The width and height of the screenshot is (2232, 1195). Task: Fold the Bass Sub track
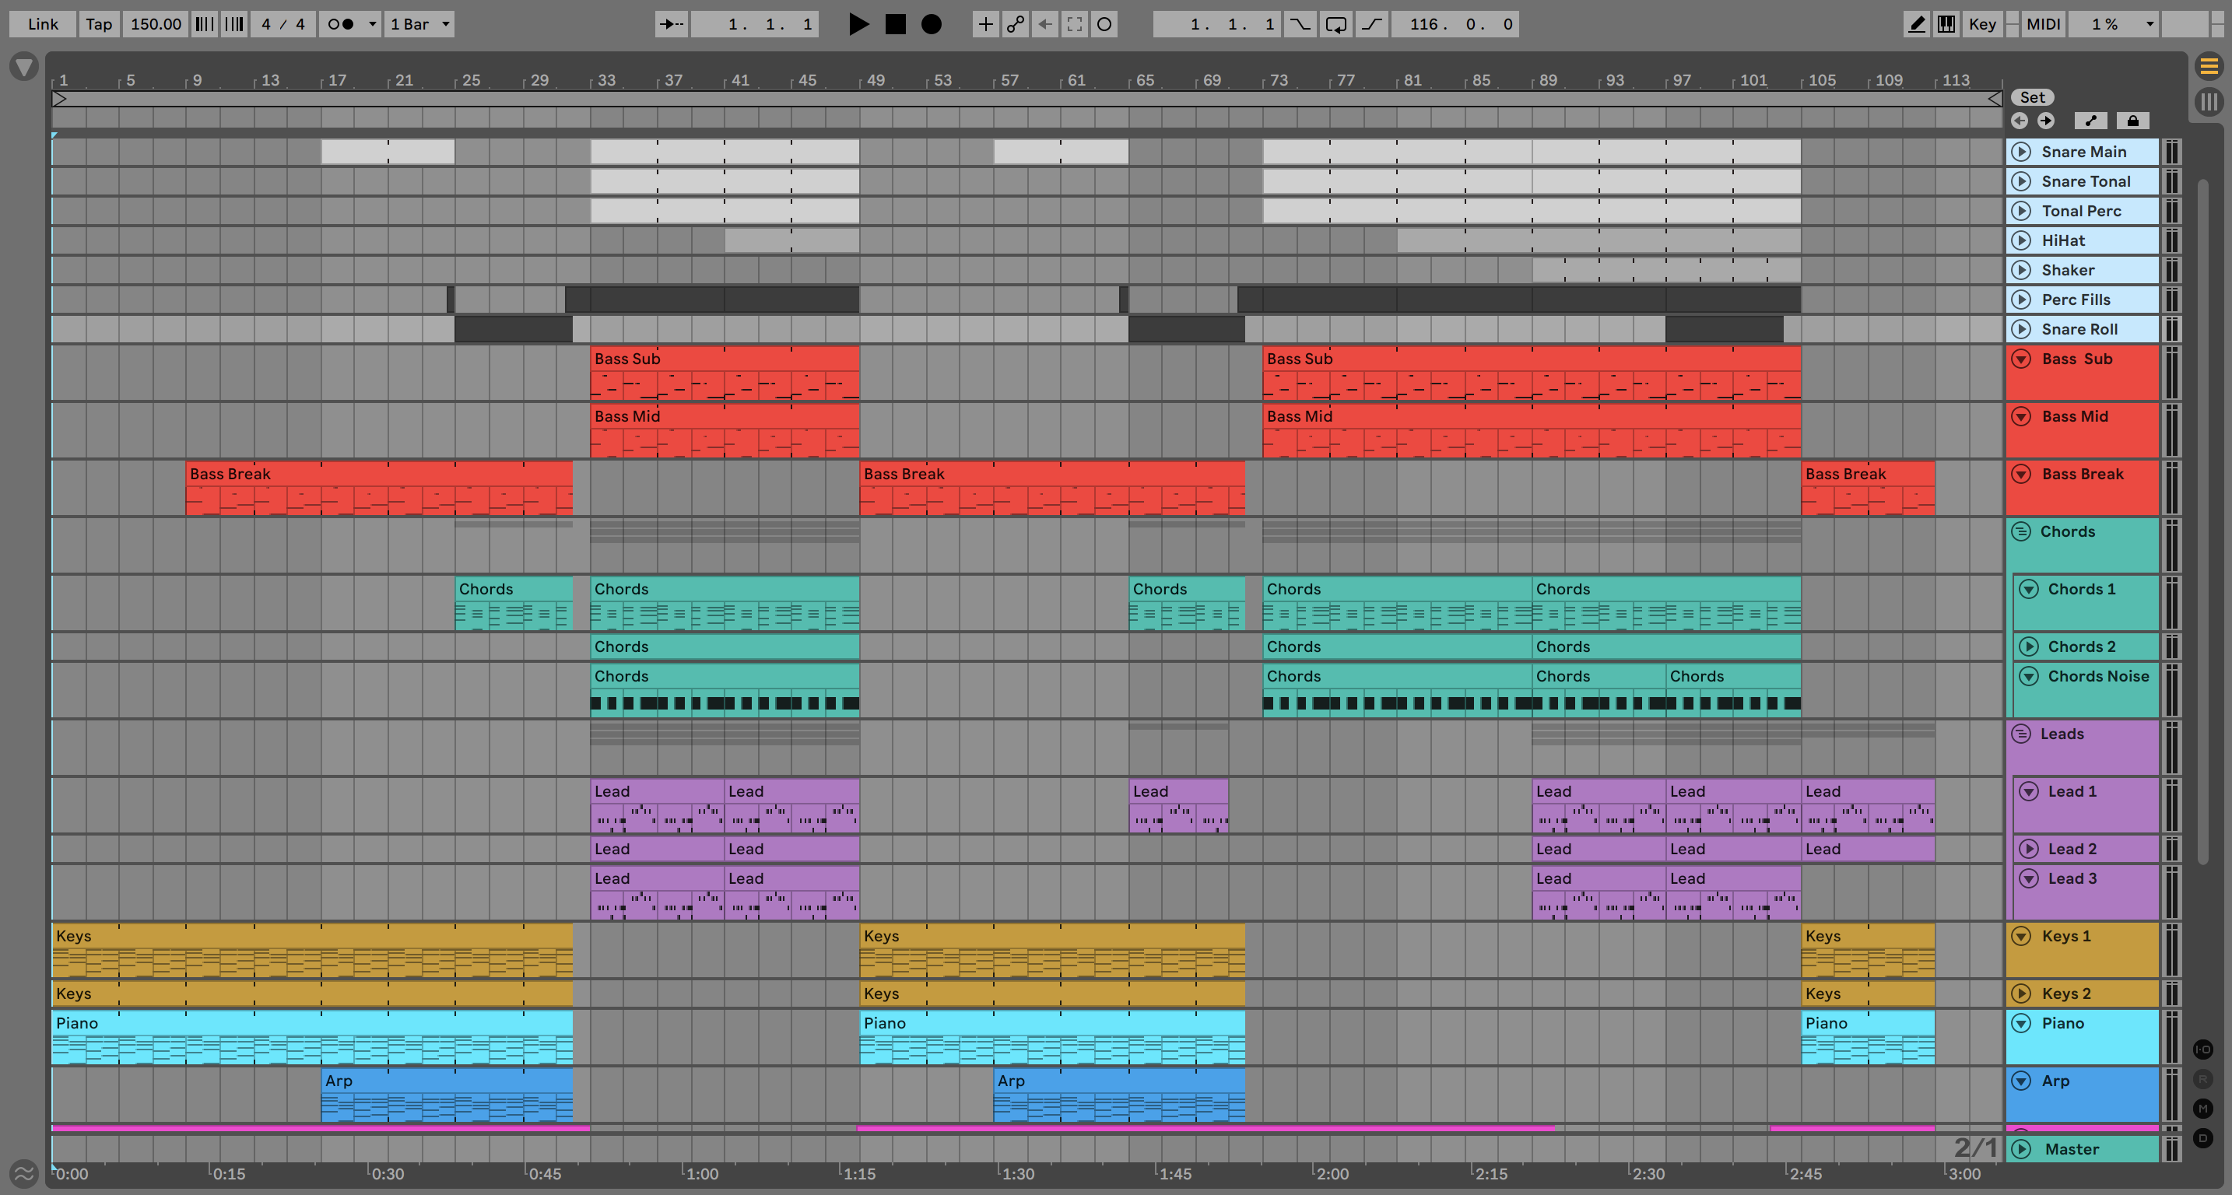coord(2020,359)
